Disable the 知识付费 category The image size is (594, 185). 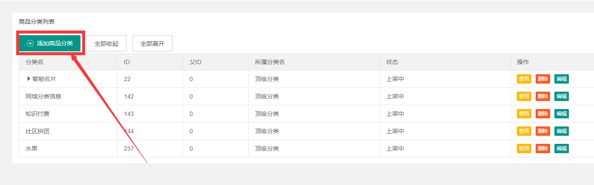pos(524,114)
